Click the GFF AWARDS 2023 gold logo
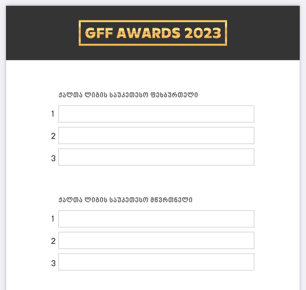This screenshot has height=290, width=306. tap(153, 33)
